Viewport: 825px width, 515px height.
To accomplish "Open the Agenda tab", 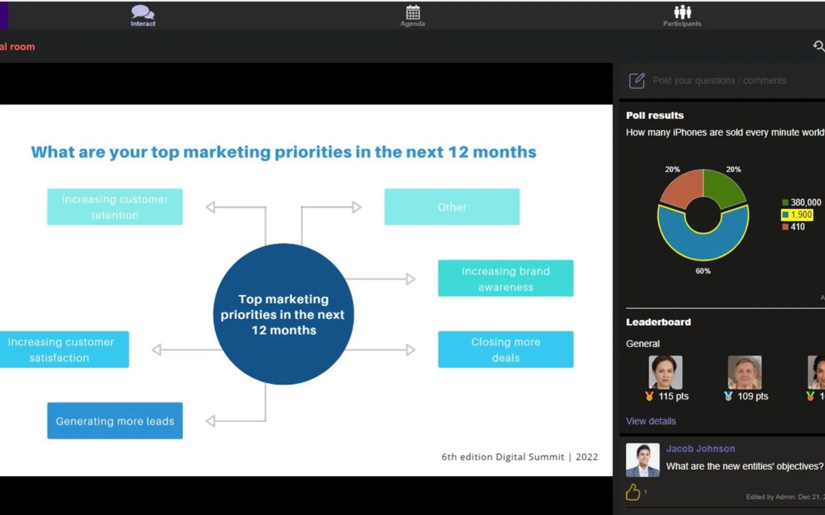I will [412, 15].
